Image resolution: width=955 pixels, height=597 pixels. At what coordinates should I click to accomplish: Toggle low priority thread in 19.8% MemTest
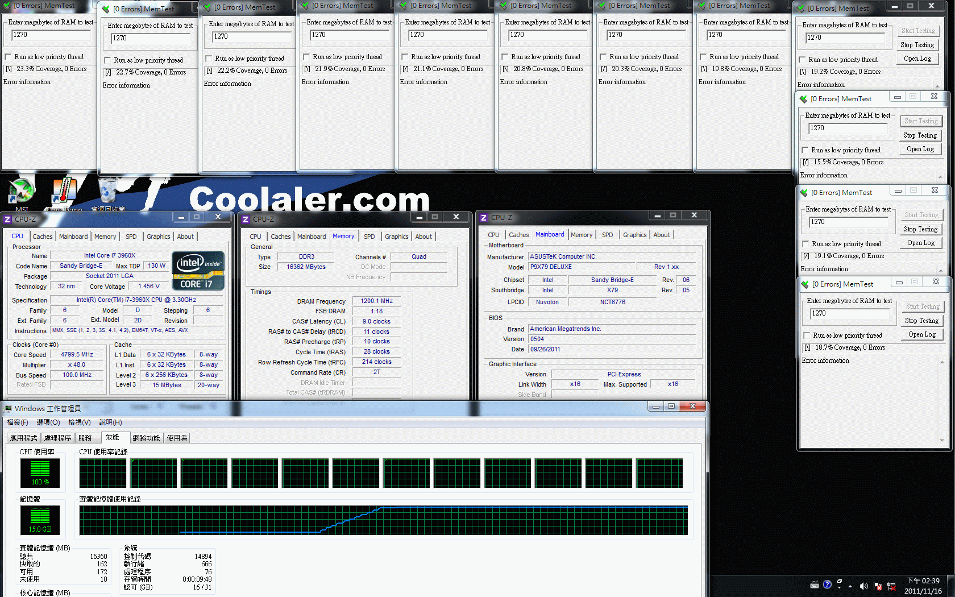pyautogui.click(x=703, y=57)
